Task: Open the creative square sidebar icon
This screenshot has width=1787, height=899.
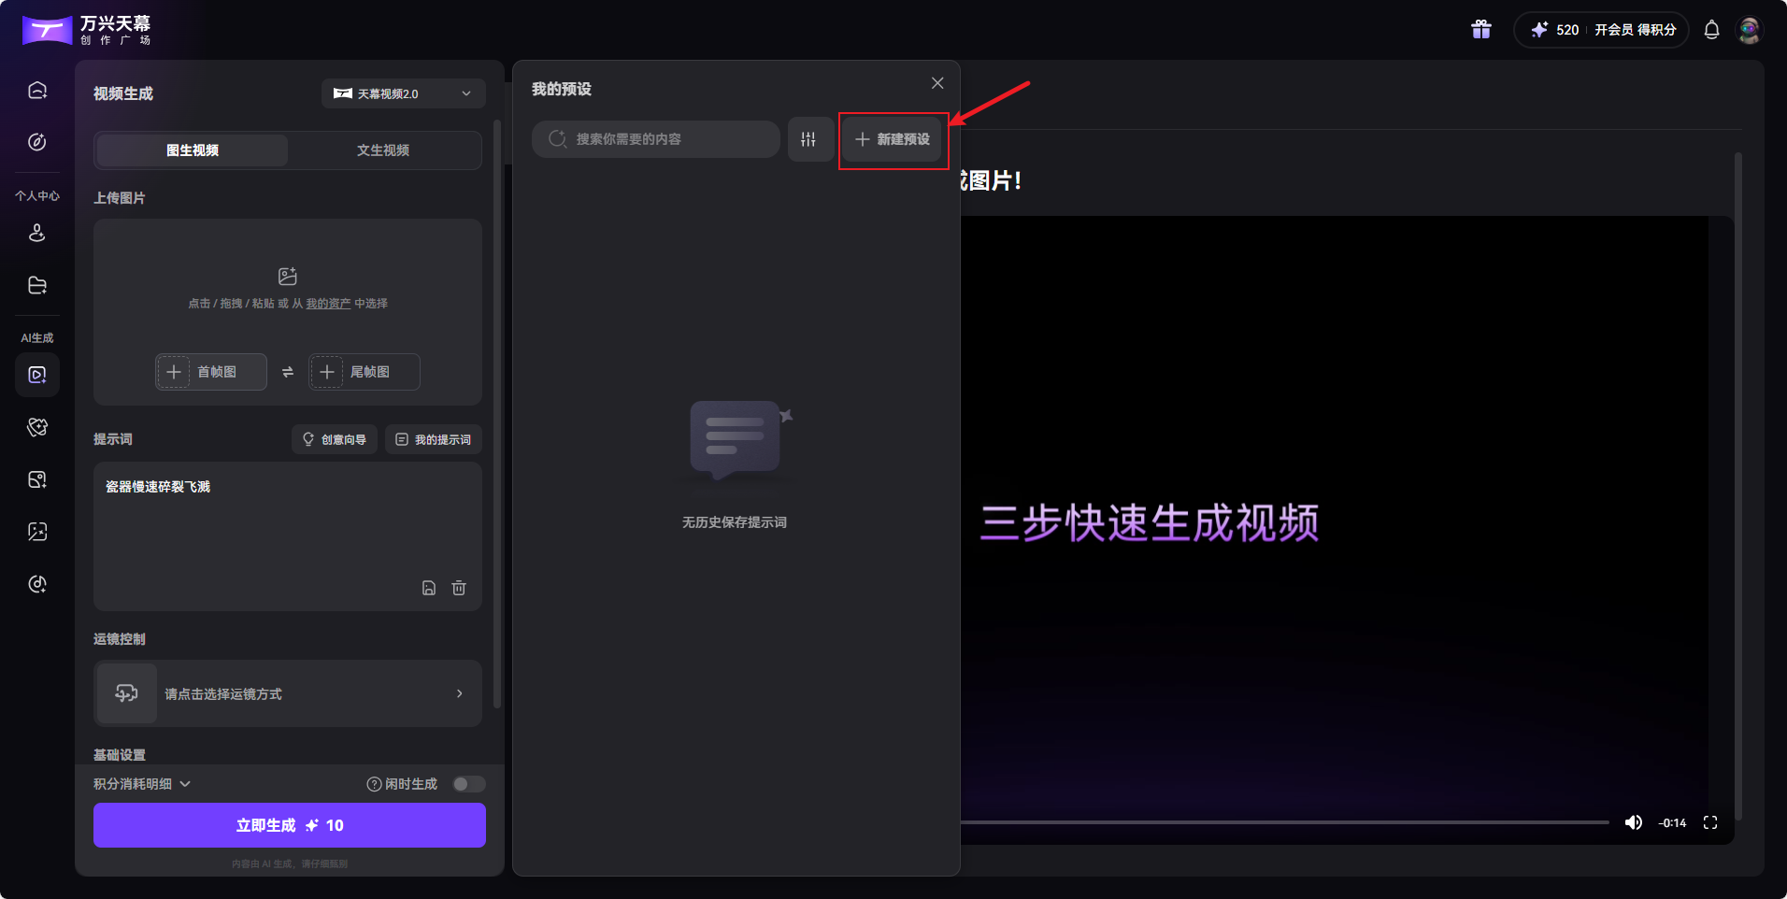Action: (x=36, y=142)
